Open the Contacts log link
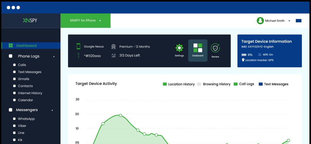Image resolution: width=311 pixels, height=144 pixels. [25, 86]
